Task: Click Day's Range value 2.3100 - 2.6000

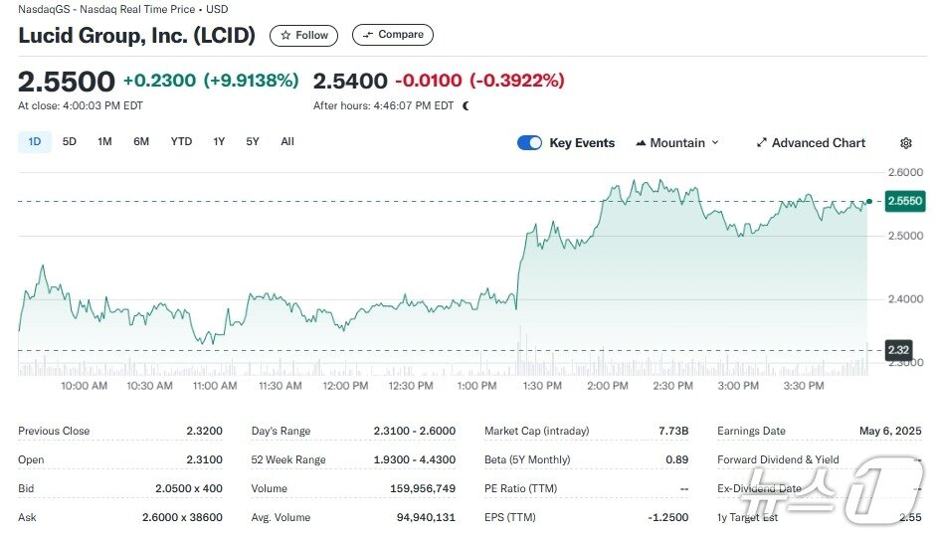Action: pyautogui.click(x=414, y=431)
